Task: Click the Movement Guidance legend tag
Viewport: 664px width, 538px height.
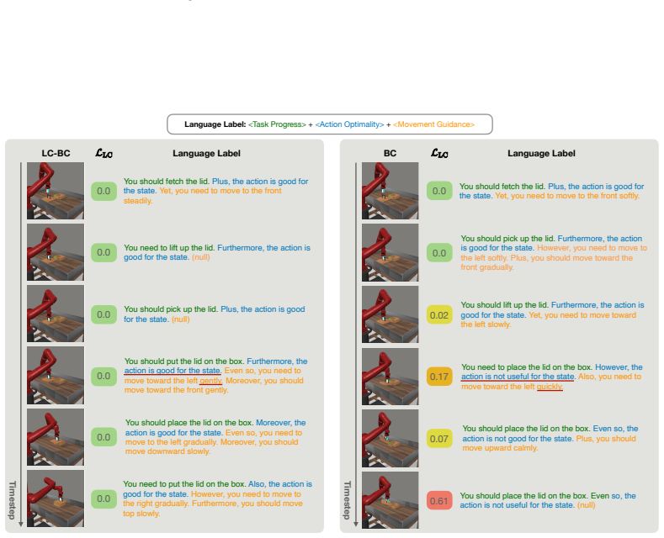Action: (433, 124)
